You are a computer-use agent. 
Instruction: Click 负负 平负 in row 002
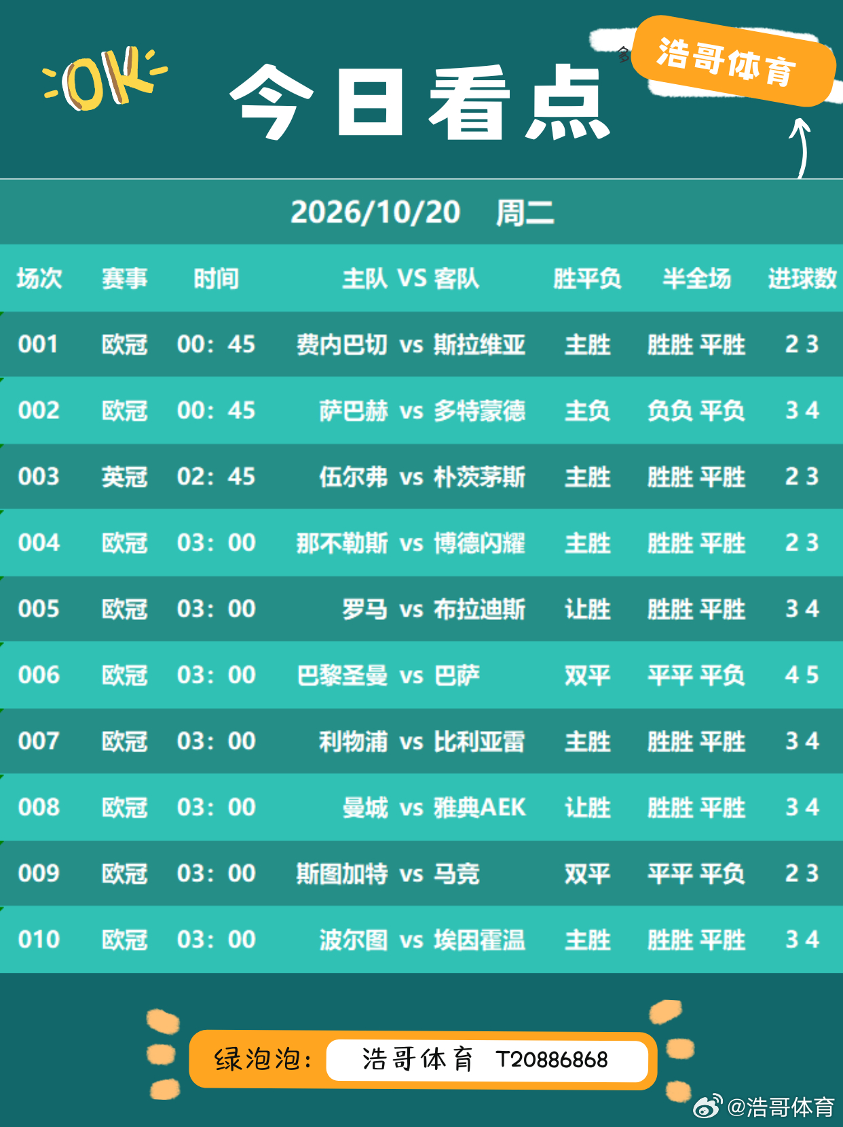click(x=696, y=410)
